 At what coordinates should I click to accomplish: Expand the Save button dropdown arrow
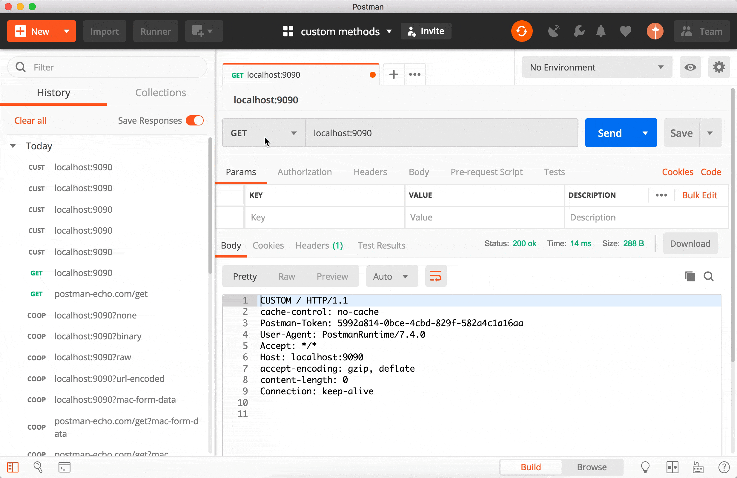pos(711,133)
